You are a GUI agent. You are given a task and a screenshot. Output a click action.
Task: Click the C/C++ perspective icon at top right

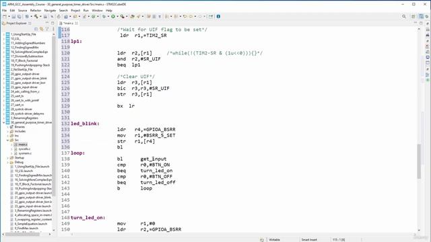[x=422, y=16]
